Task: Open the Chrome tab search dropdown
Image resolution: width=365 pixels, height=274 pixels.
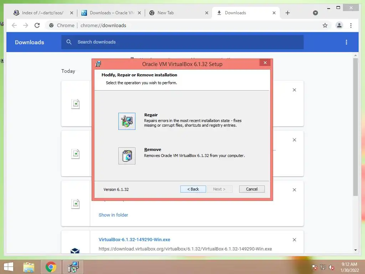Action: (315, 13)
